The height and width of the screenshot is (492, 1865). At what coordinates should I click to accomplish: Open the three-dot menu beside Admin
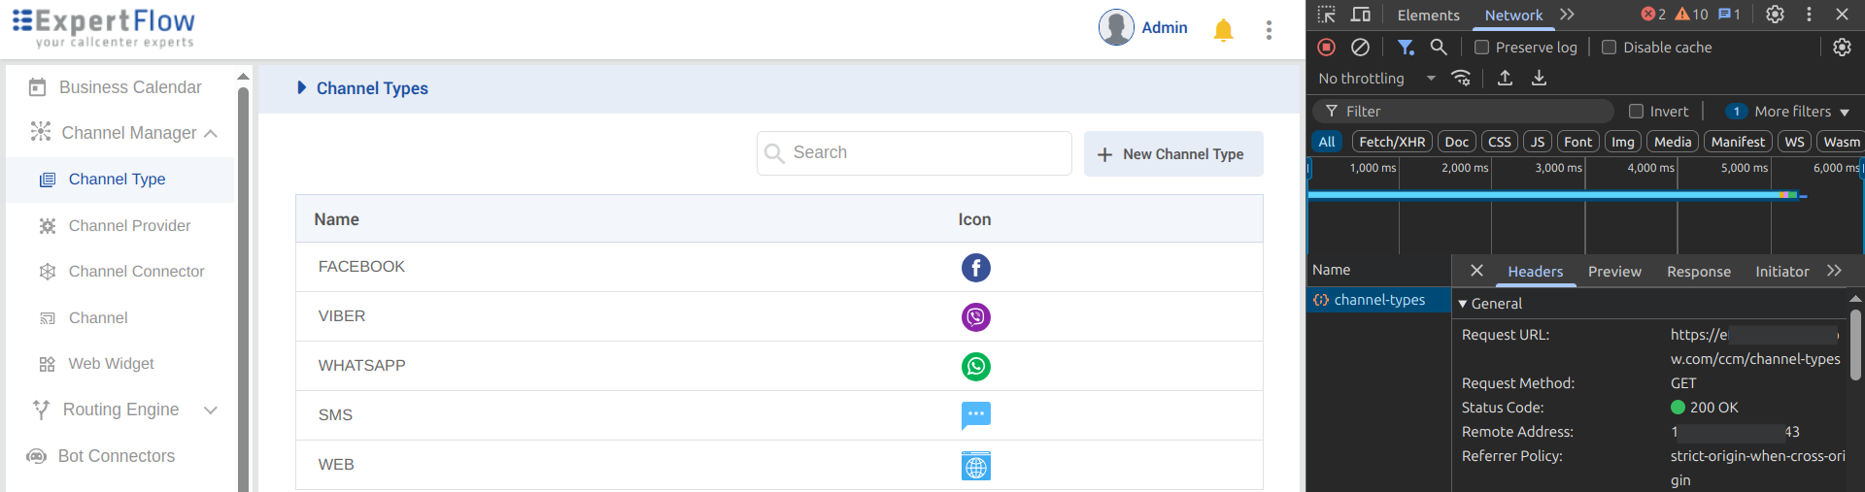tap(1269, 30)
